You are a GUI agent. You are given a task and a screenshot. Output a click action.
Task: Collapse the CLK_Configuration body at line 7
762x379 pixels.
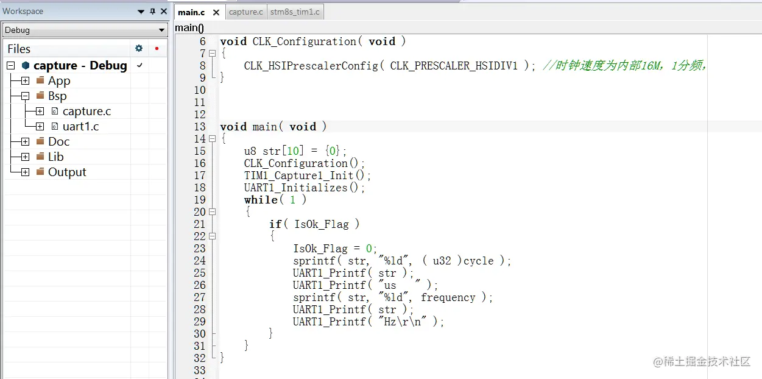(x=212, y=54)
